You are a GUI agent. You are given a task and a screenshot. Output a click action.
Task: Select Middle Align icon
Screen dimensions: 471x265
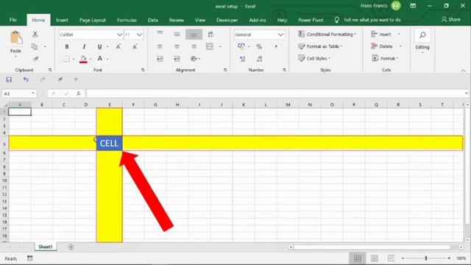pos(177,34)
